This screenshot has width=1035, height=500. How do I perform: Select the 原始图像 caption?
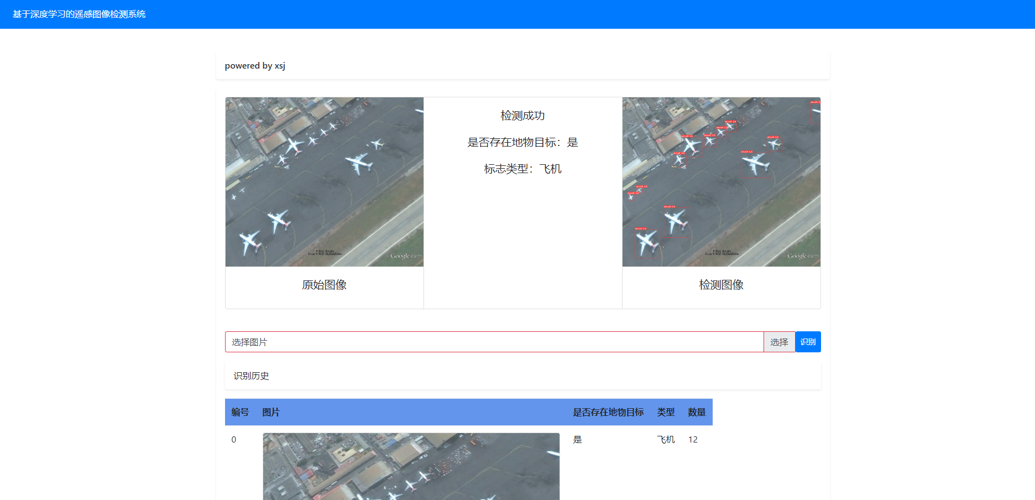coord(325,285)
